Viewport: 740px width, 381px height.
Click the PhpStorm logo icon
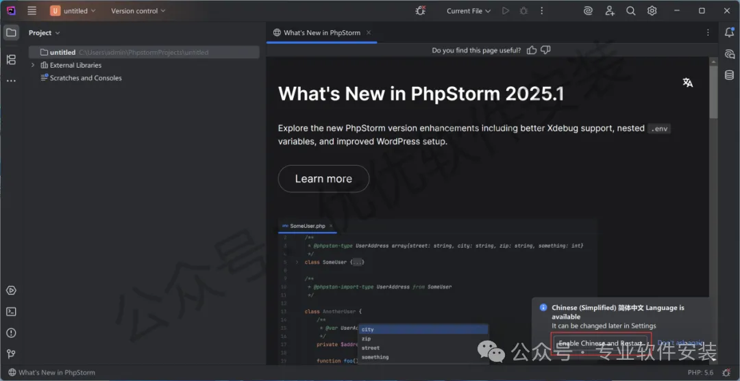(12, 11)
